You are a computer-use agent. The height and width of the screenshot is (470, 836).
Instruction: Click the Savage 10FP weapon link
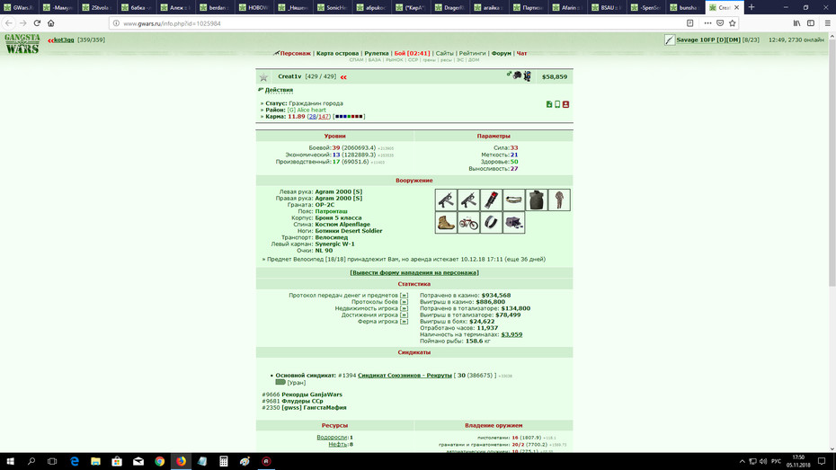pos(708,40)
